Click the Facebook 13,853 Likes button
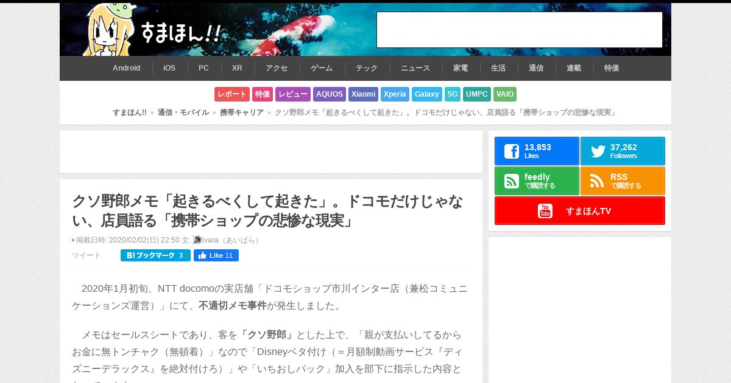731x383 pixels. pos(537,151)
